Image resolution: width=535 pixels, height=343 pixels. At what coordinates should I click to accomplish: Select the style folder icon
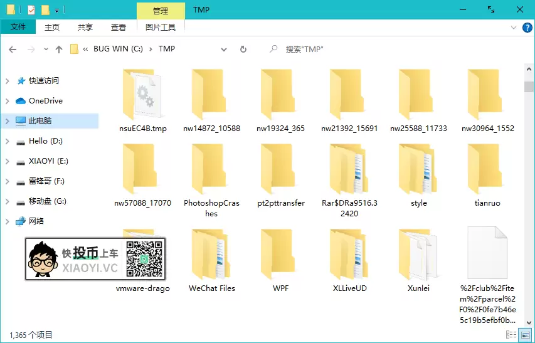click(x=418, y=169)
